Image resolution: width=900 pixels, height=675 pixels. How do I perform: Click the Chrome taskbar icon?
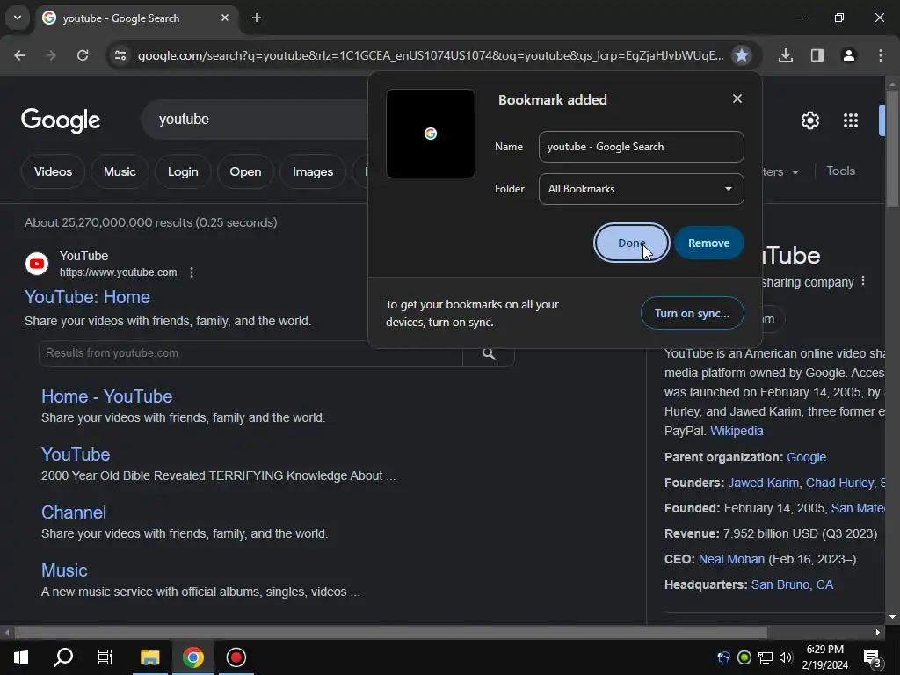coord(192,657)
